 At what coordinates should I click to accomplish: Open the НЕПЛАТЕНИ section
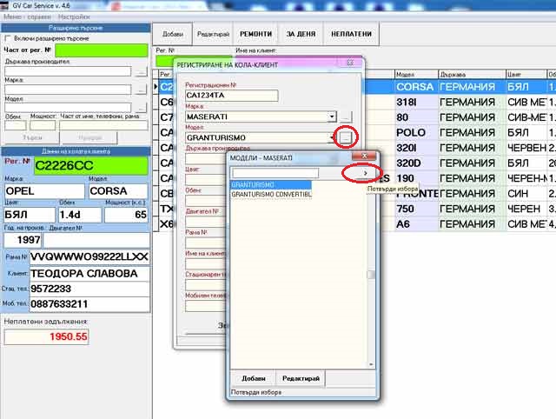(351, 34)
